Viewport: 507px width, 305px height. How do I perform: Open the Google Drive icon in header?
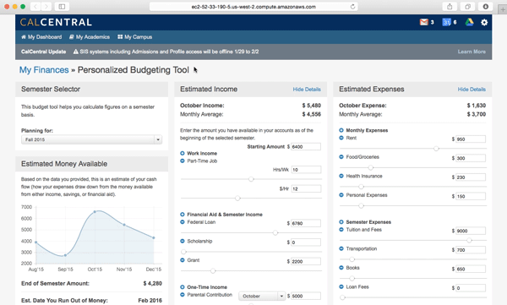tap(469, 22)
